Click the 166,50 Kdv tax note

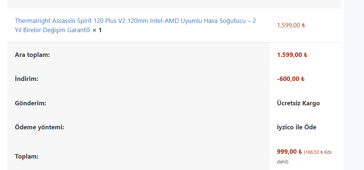point(318,152)
